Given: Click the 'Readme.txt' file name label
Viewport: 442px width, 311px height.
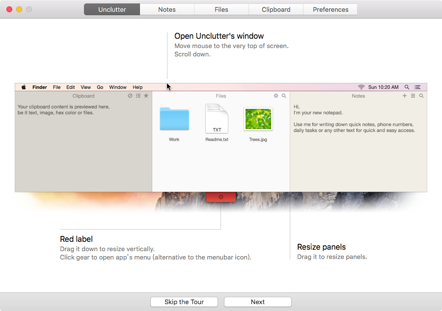Looking at the screenshot, I should click(217, 139).
